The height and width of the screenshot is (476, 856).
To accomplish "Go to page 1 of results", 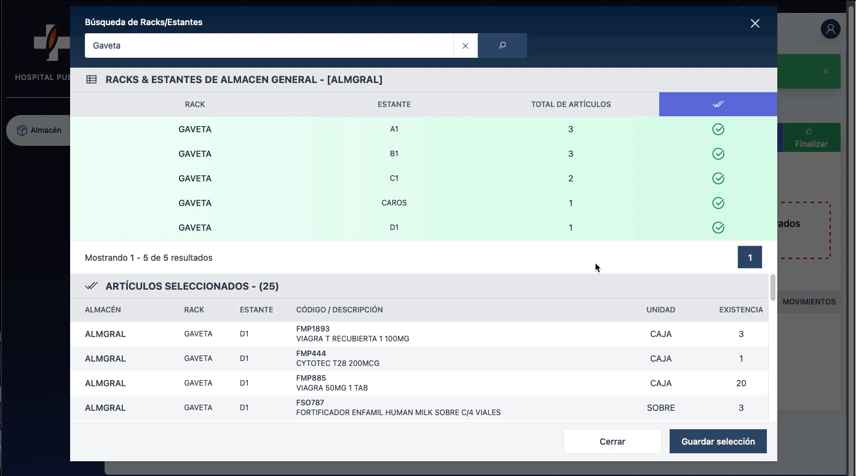I will click(x=749, y=258).
